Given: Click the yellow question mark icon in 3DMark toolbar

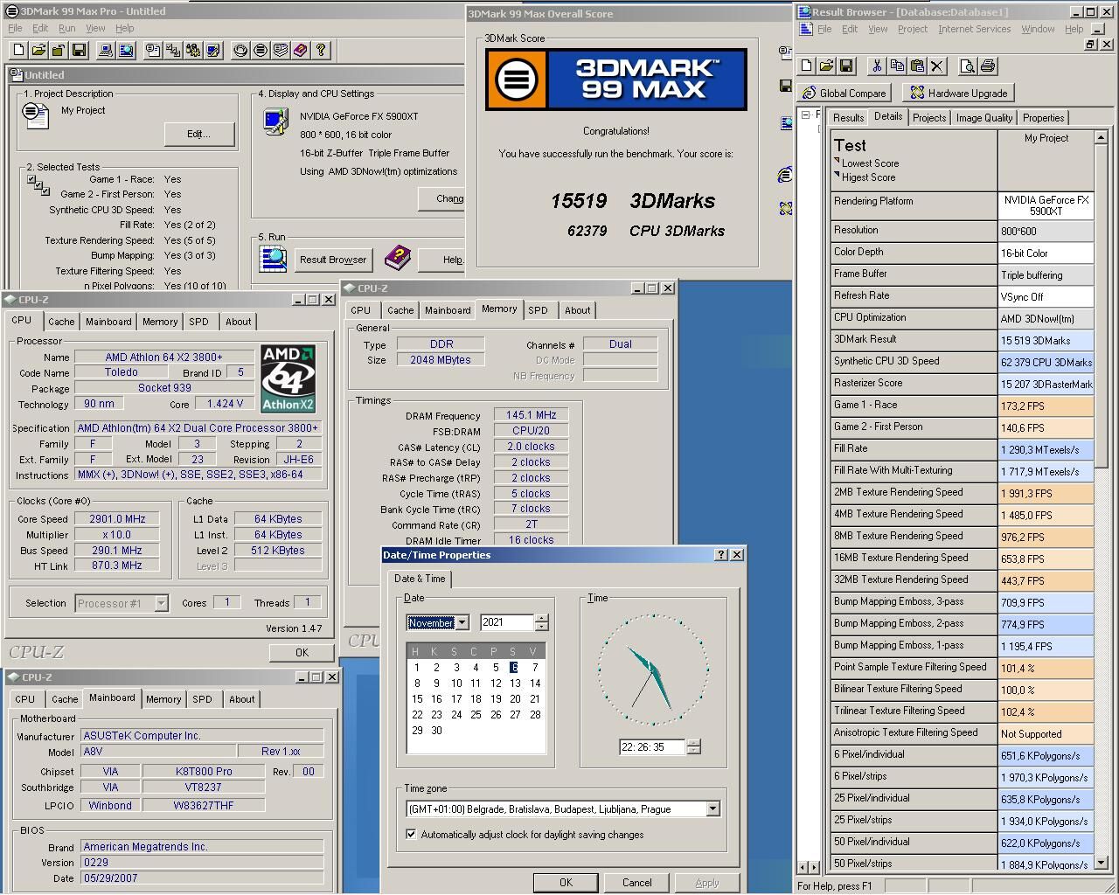Looking at the screenshot, I should click(x=321, y=50).
